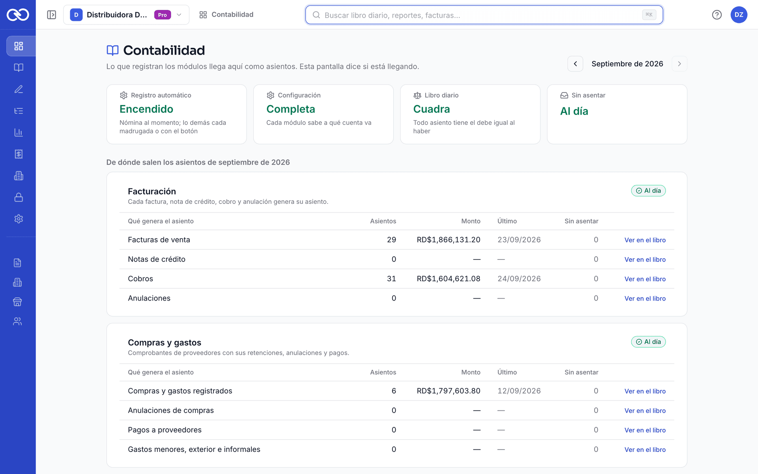Click the date 12/09/2026
The image size is (758, 474).
point(519,391)
